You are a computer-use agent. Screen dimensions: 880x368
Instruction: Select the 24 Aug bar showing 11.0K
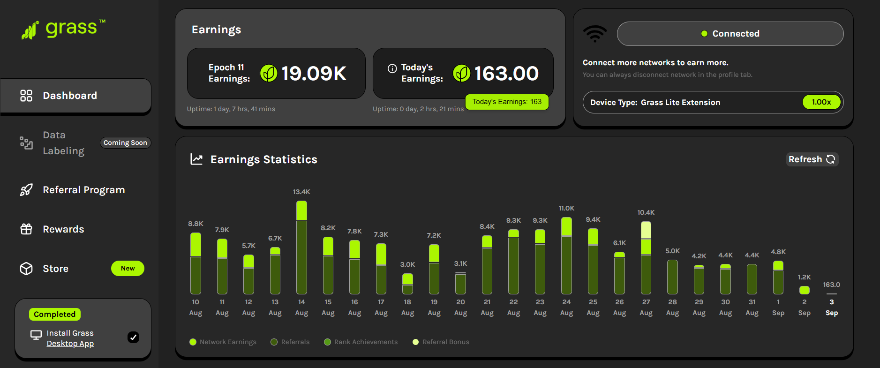coord(566,255)
